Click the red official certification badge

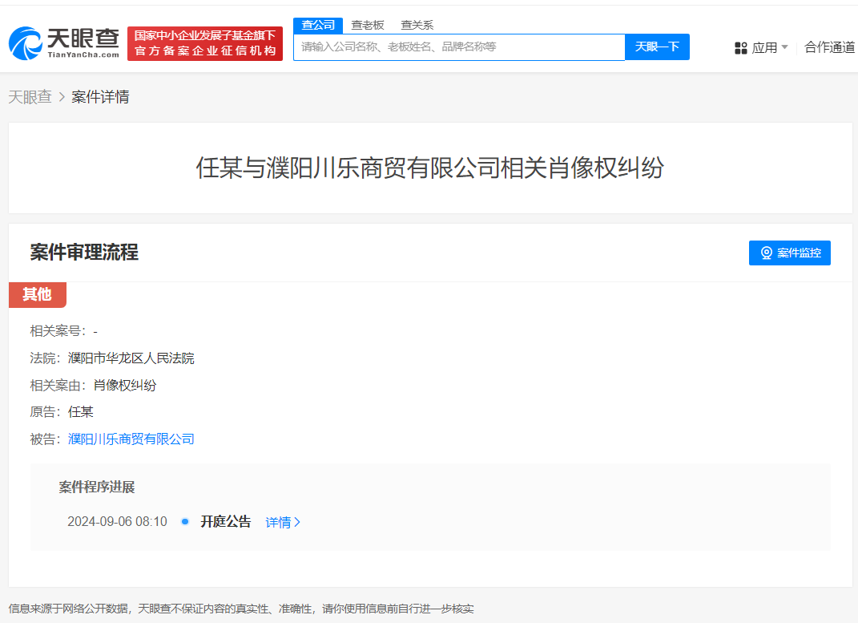tap(204, 43)
